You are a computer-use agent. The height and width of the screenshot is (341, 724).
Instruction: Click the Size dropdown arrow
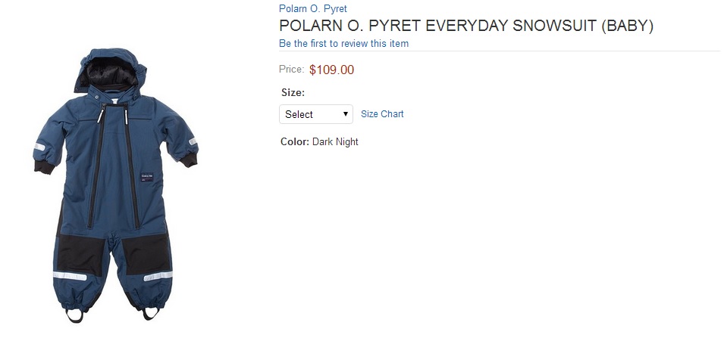pos(346,114)
